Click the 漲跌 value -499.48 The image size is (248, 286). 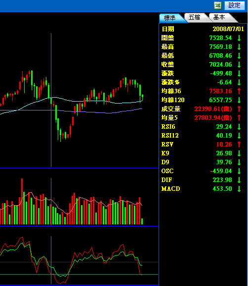tap(221, 73)
